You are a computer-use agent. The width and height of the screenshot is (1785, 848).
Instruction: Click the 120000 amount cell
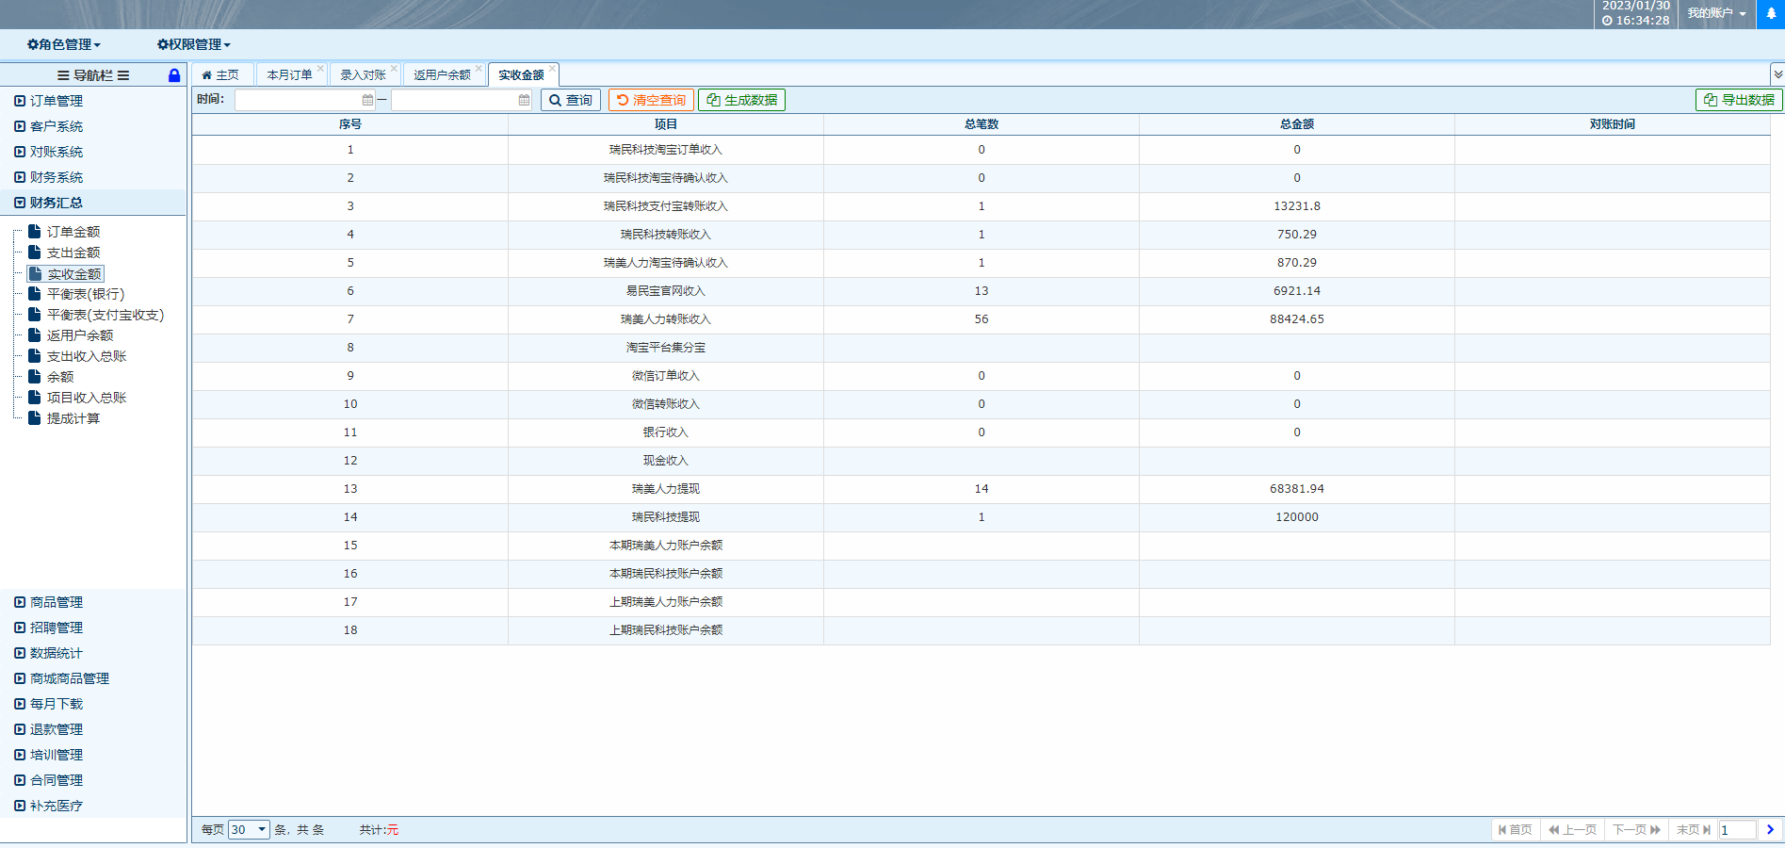click(x=1297, y=517)
